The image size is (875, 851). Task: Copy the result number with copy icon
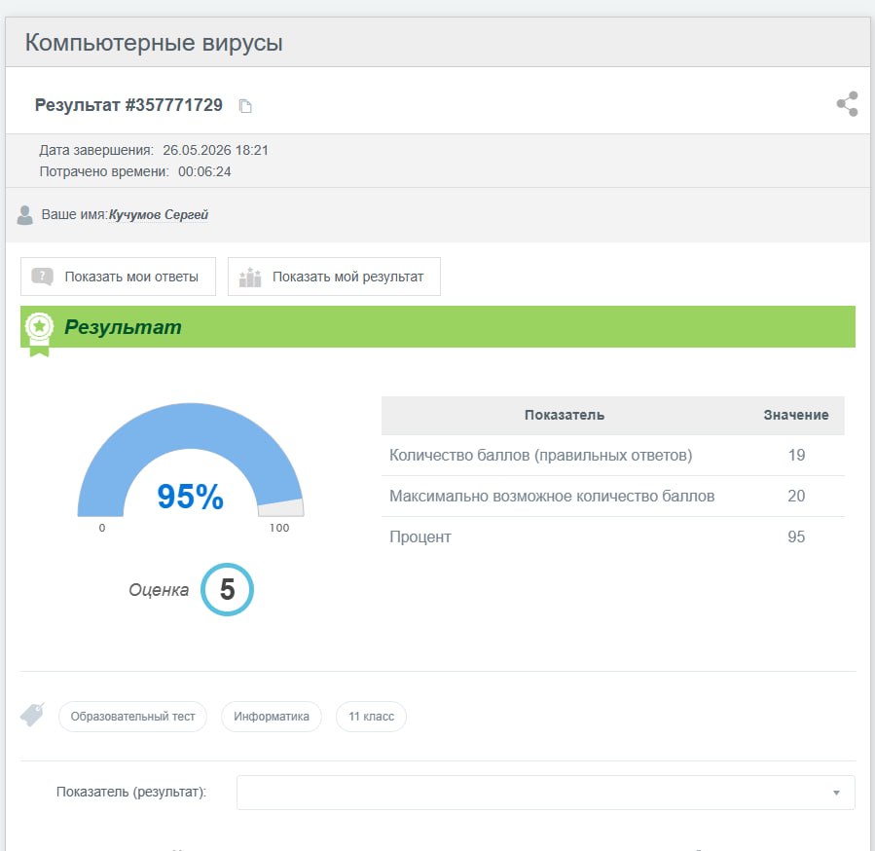coord(245,105)
